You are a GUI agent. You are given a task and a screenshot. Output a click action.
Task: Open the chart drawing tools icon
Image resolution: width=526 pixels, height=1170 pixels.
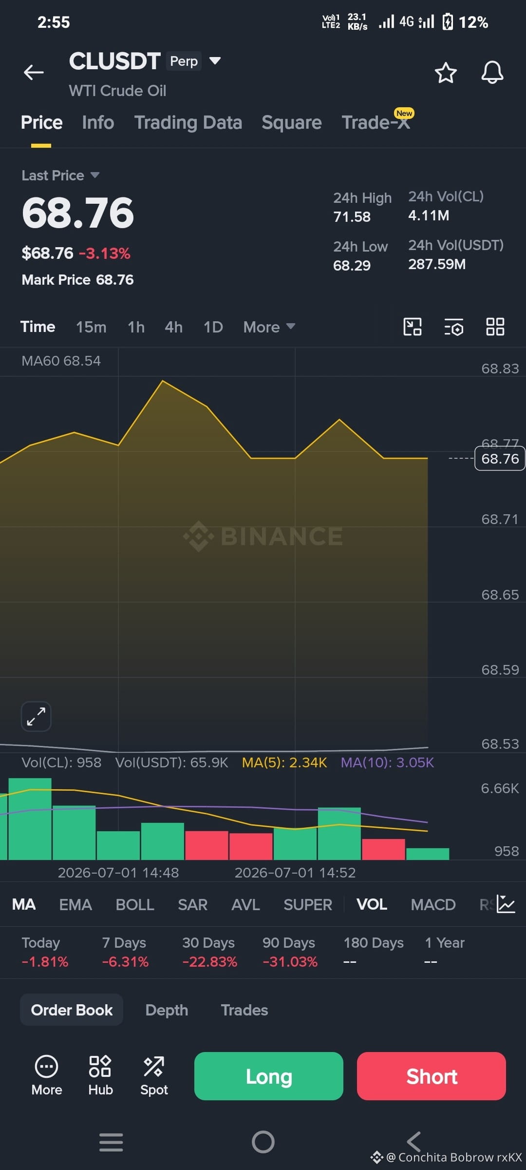(413, 327)
